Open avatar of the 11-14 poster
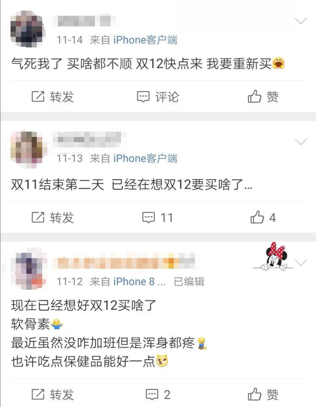Viewport: 316px width, 407px height. (x=27, y=29)
